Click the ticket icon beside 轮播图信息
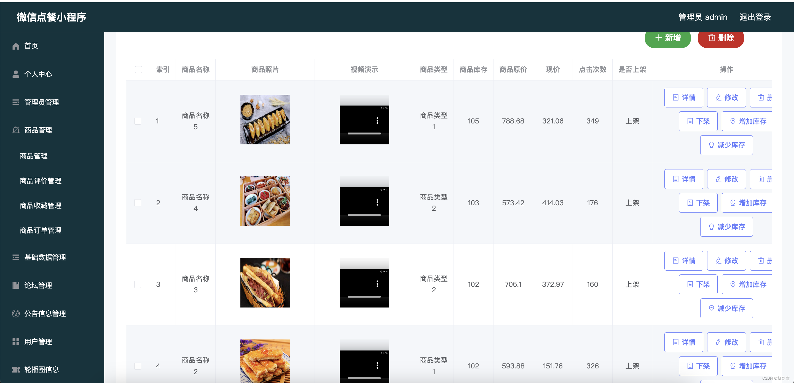Viewport: 794px width, 383px height. pyautogui.click(x=16, y=370)
